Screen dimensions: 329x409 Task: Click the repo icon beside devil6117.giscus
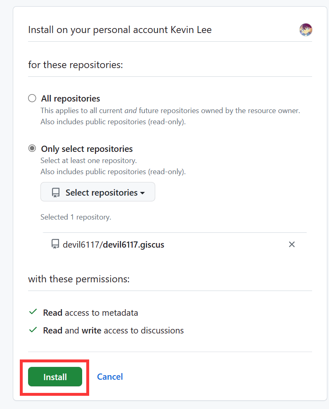coord(55,244)
